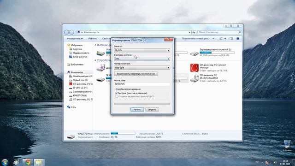Click Зарезервировано системой drive usage bar
Screen dimensions: 295x166
(217, 53)
